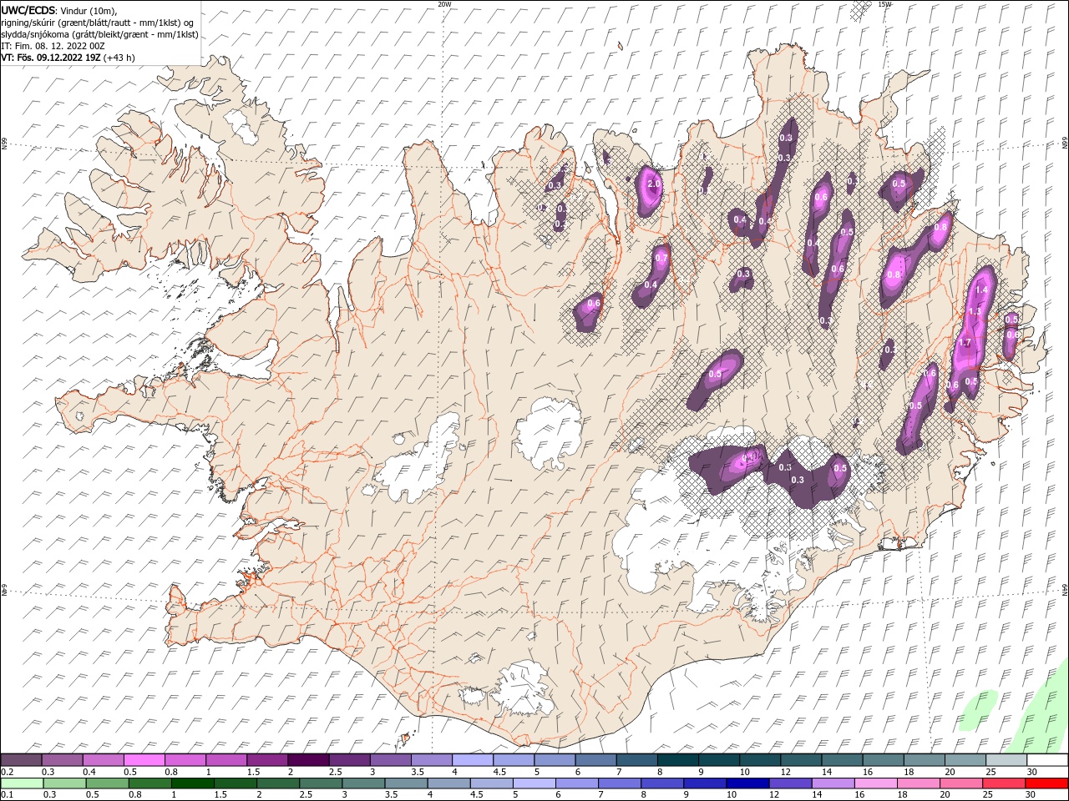Click the '1.3' snowfall value in the east
This screenshot has height=801, width=1069.
point(974,311)
